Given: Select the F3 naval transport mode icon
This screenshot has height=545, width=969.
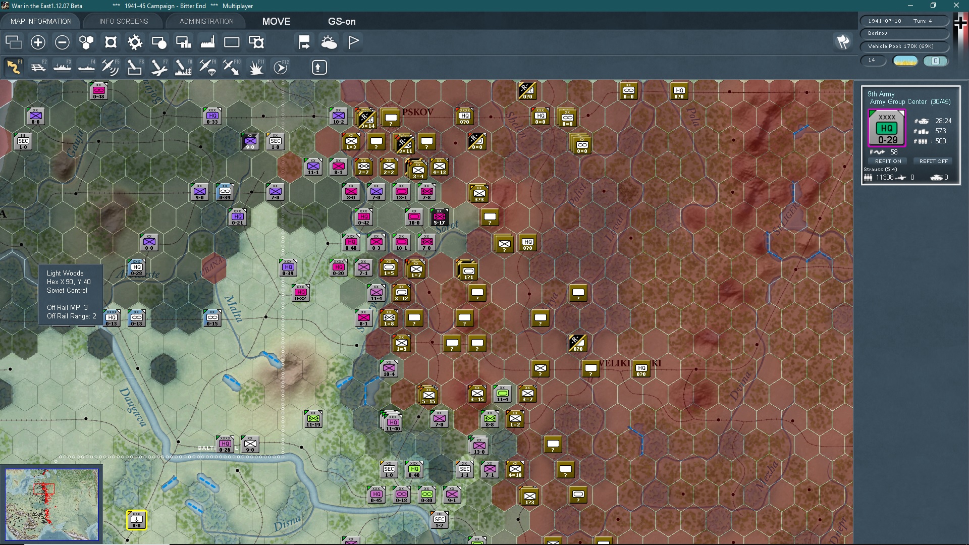Looking at the screenshot, I should coord(62,67).
